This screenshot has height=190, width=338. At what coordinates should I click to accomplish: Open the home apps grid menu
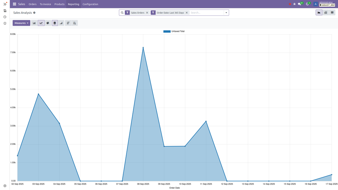pyautogui.click(x=15, y=4)
